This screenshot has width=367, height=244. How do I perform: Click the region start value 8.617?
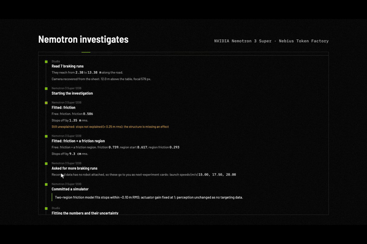point(142,147)
